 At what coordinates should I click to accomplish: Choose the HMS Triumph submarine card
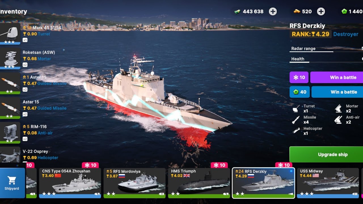coord(199,183)
